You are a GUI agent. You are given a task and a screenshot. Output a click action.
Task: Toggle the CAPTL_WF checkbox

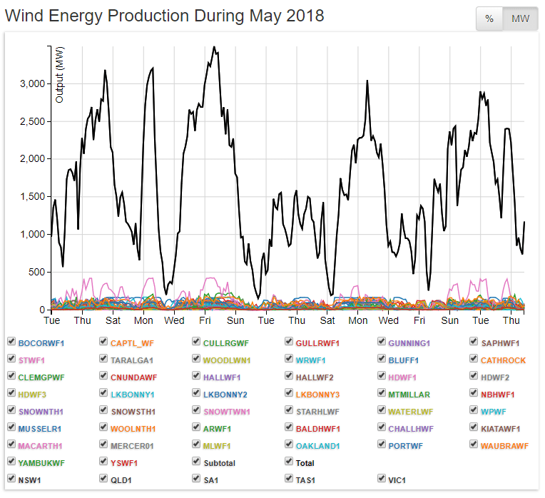point(104,342)
